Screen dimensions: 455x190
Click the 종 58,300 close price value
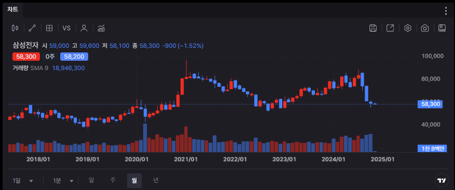146,46
